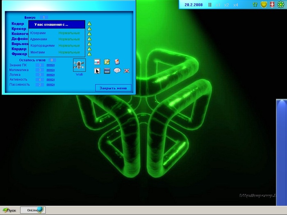Open the green flower icon
287x215 pixels.
pyautogui.click(x=281, y=5)
